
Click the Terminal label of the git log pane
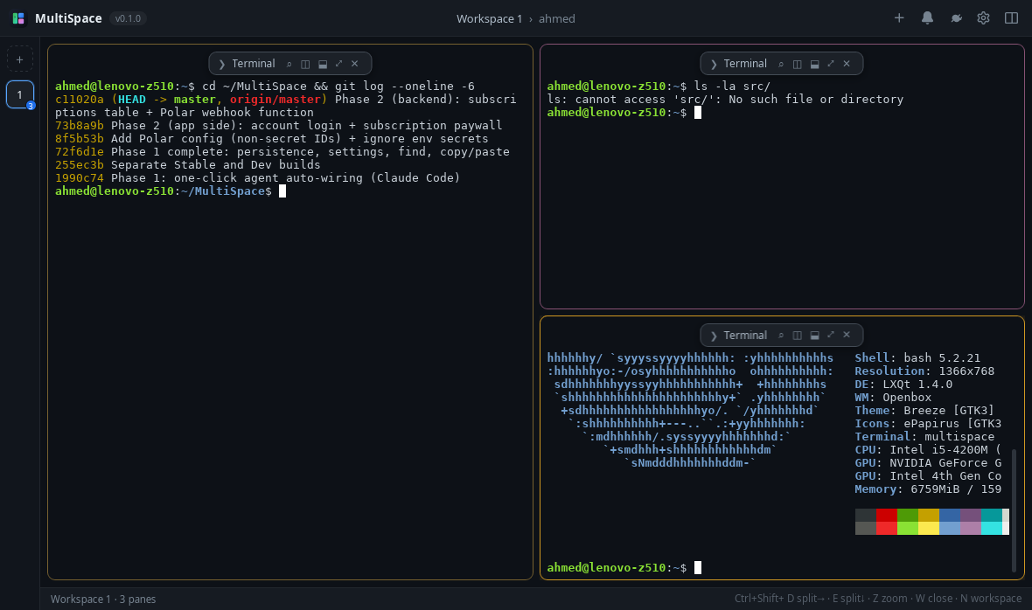point(254,64)
